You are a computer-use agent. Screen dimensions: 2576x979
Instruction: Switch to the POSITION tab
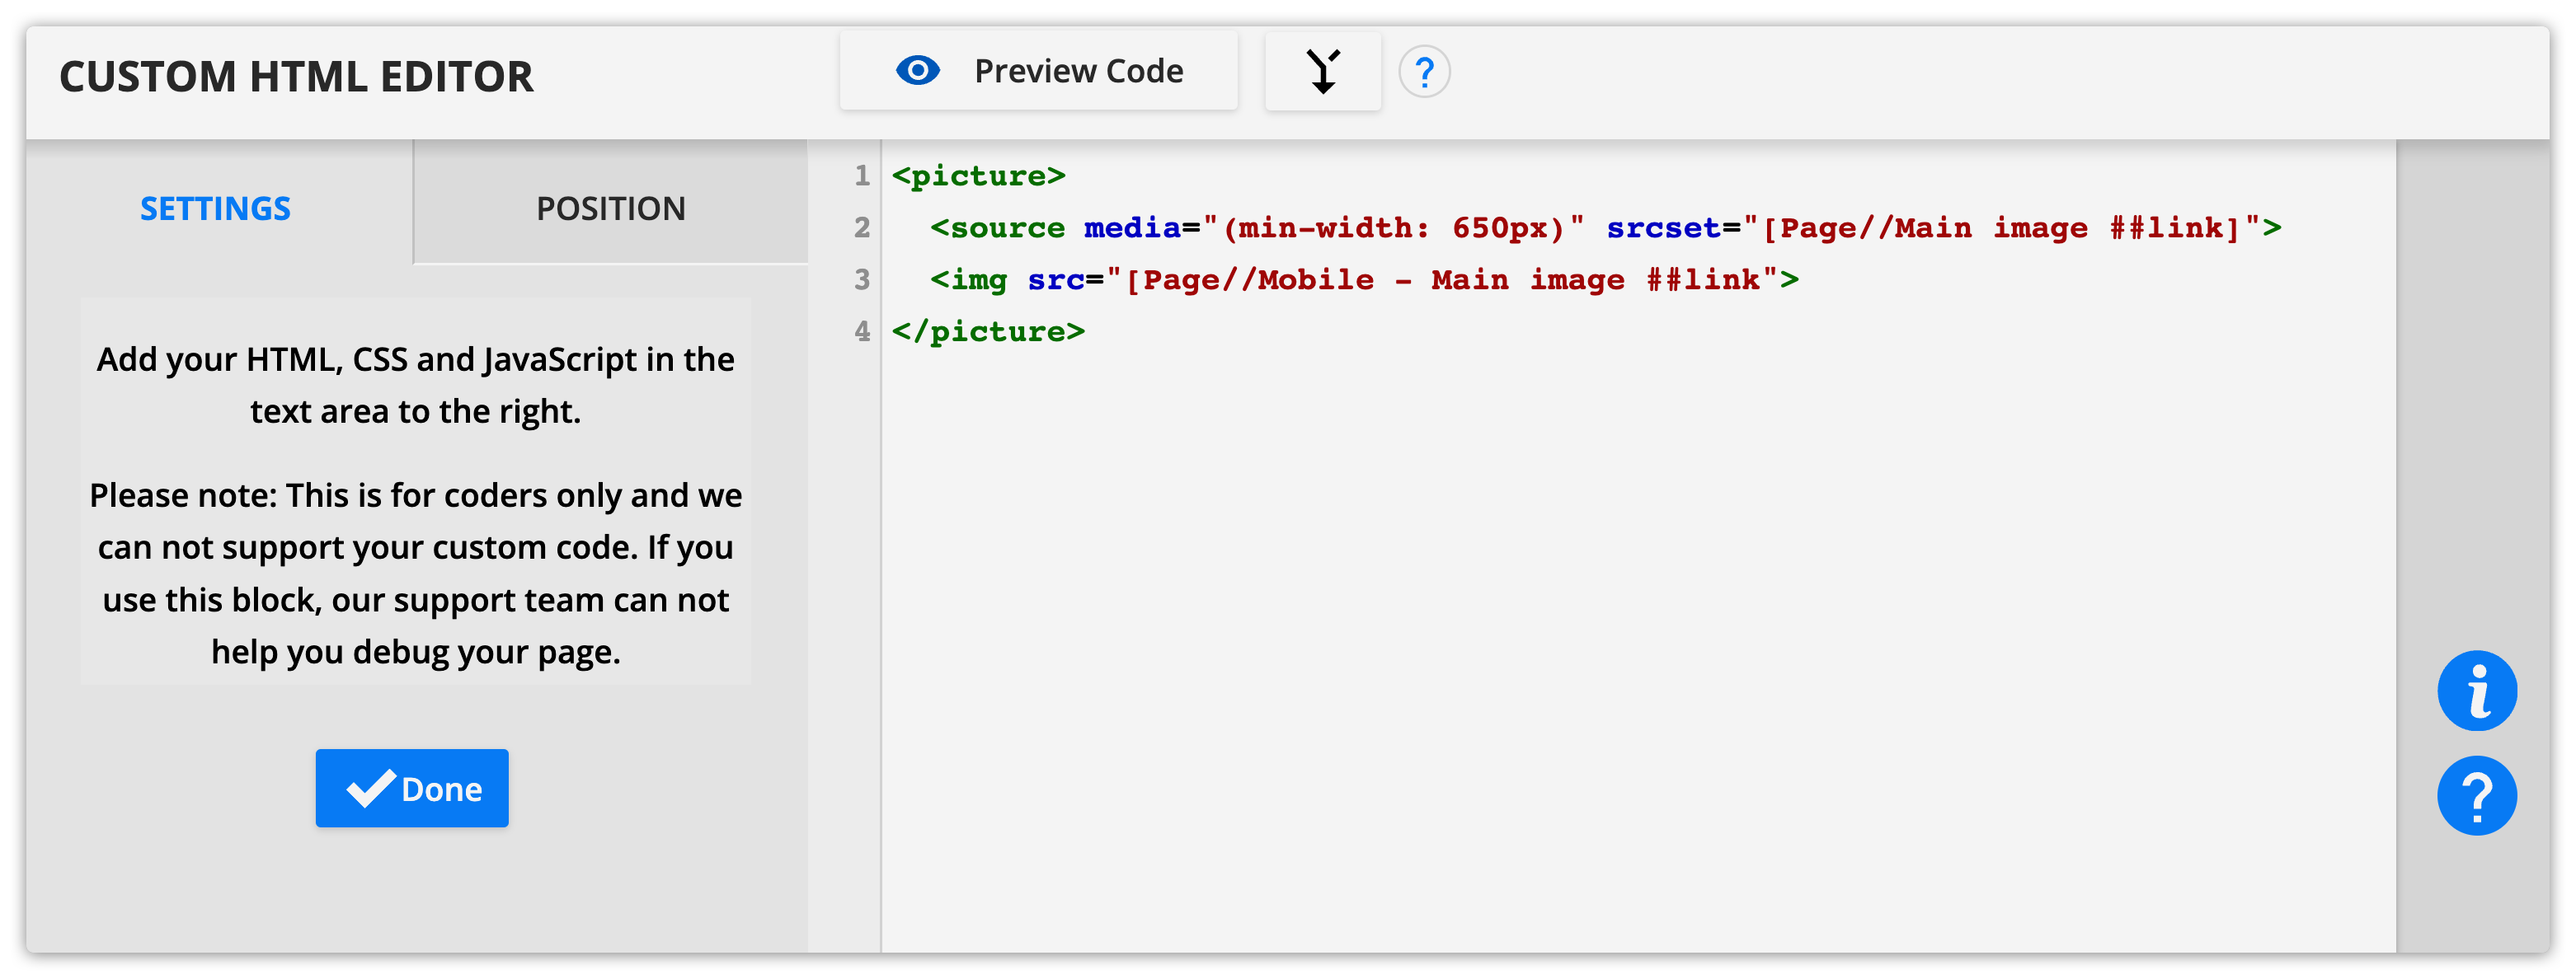611,208
